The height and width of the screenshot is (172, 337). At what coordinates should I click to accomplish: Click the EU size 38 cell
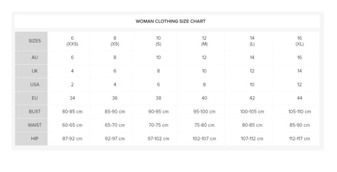(x=158, y=98)
